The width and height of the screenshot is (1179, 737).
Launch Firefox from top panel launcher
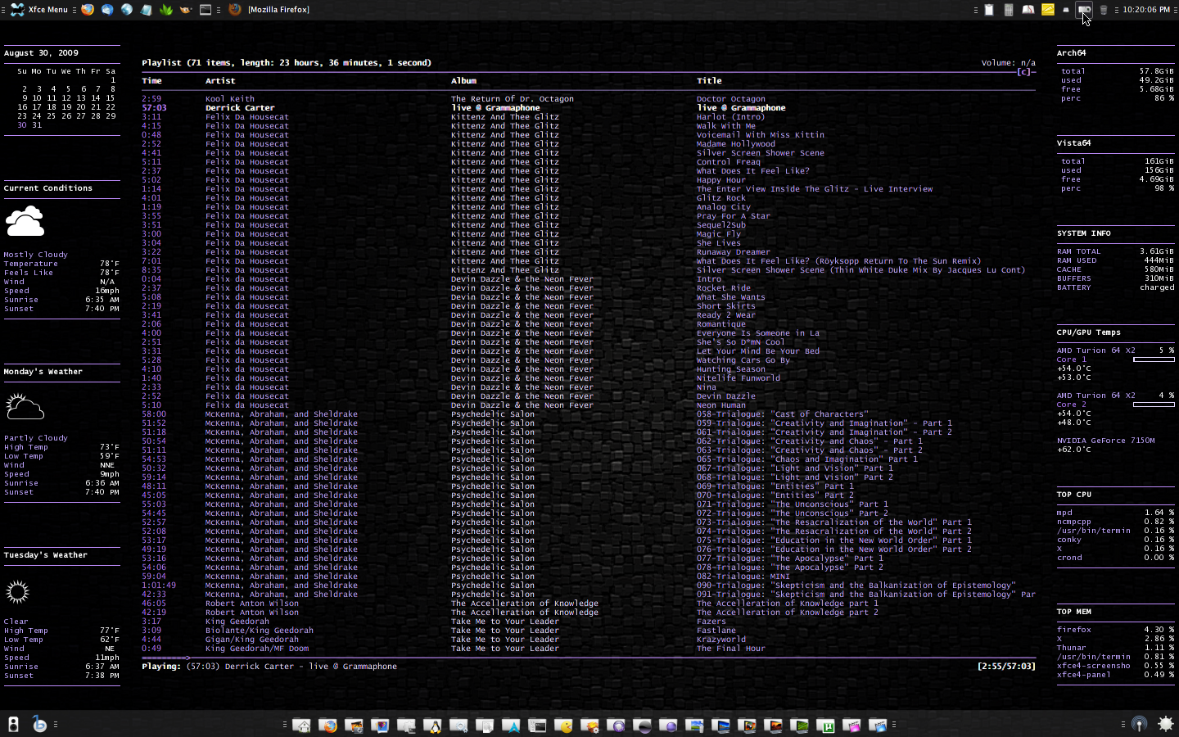[x=88, y=10]
